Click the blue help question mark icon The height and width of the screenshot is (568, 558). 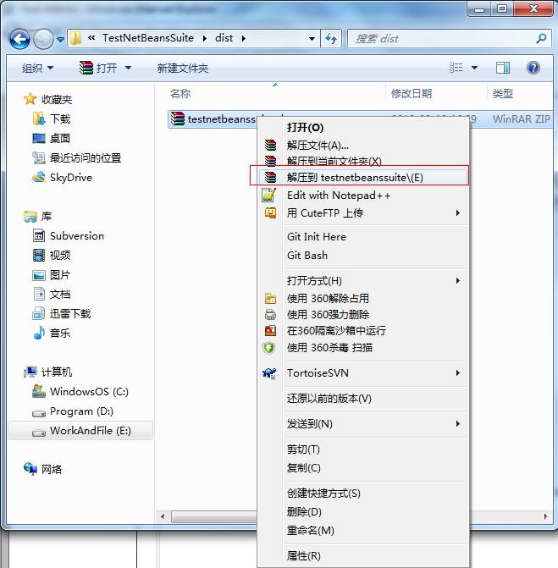533,68
